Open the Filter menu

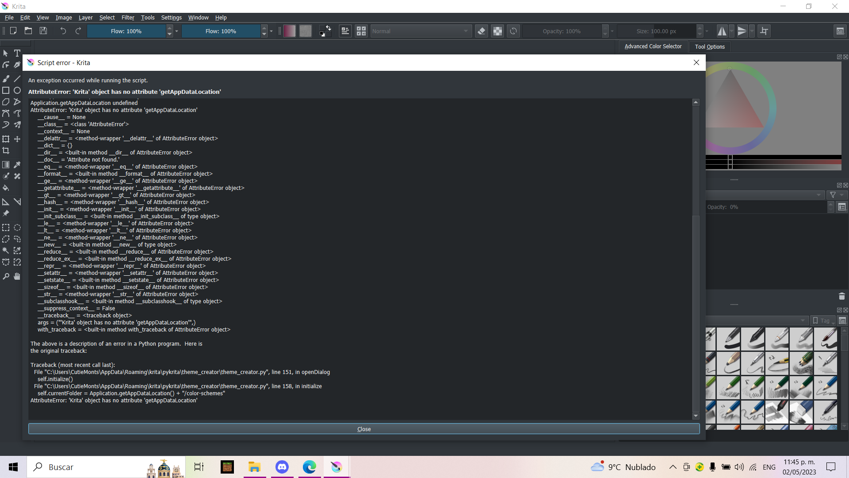pos(128,18)
